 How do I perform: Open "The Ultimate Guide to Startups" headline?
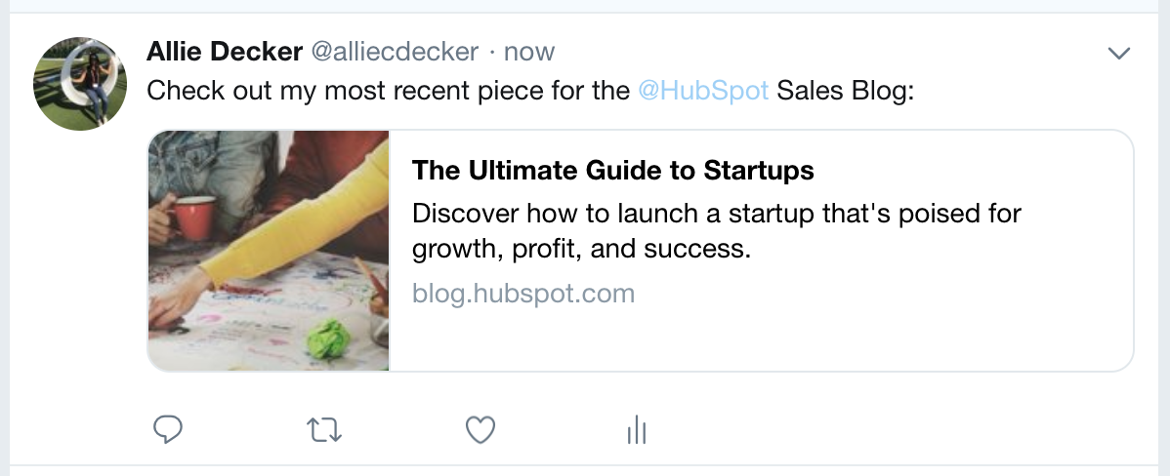tap(612, 171)
